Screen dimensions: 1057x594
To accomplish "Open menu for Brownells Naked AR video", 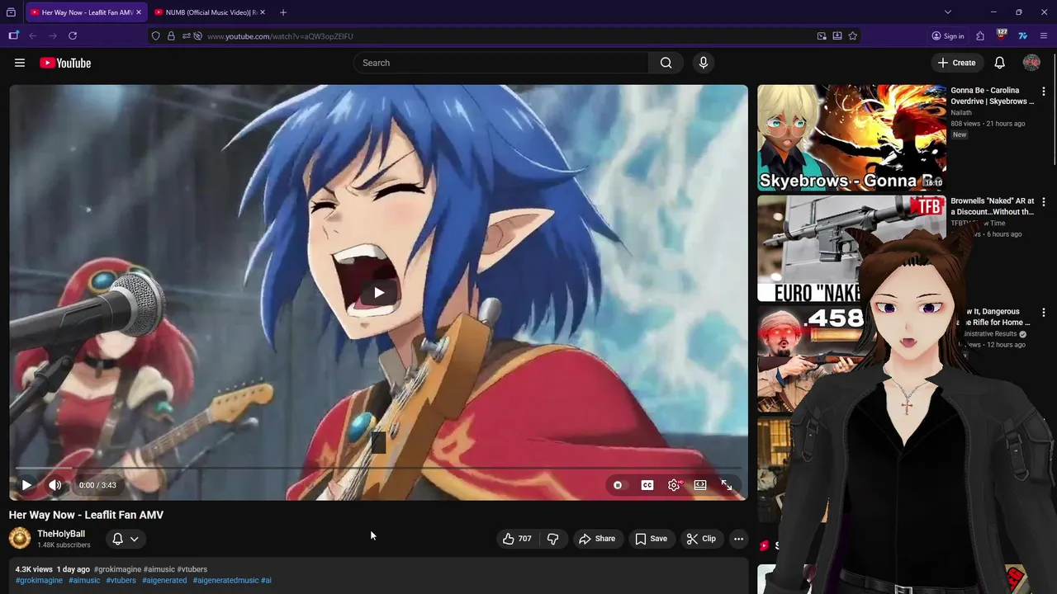I will pos(1044,202).
